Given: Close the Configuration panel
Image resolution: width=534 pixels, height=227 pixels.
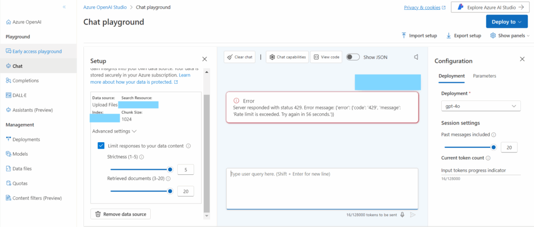Looking at the screenshot, I should point(522,59).
